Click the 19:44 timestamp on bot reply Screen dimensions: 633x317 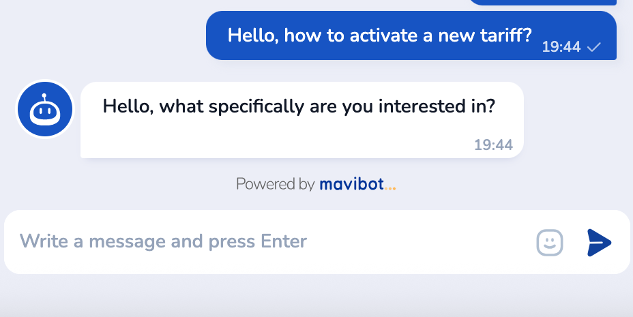(493, 145)
